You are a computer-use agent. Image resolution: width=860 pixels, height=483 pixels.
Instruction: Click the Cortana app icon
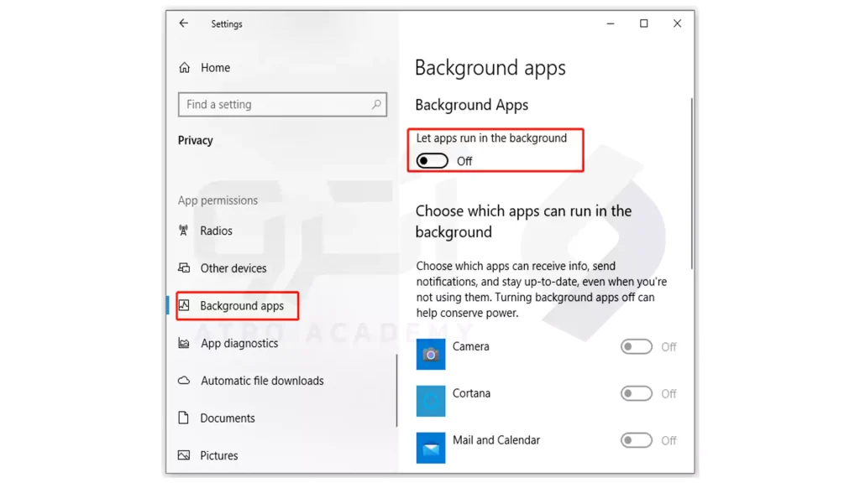coord(431,402)
